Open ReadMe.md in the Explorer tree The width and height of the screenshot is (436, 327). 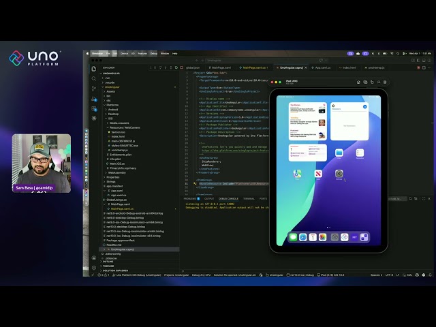click(114, 245)
